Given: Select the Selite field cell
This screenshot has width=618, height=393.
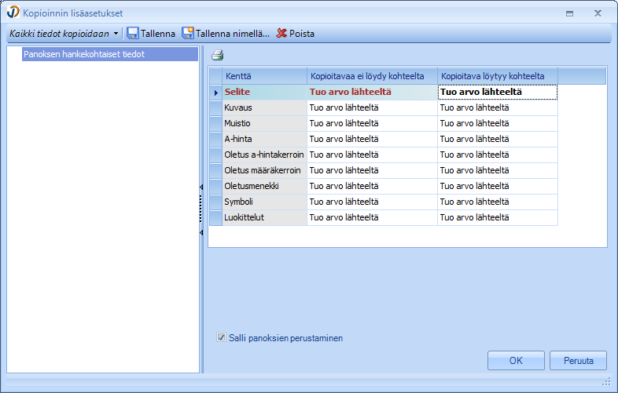Looking at the screenshot, I should (264, 92).
